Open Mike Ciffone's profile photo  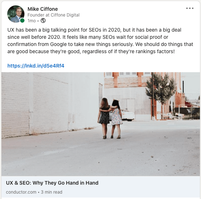(x=16, y=14)
